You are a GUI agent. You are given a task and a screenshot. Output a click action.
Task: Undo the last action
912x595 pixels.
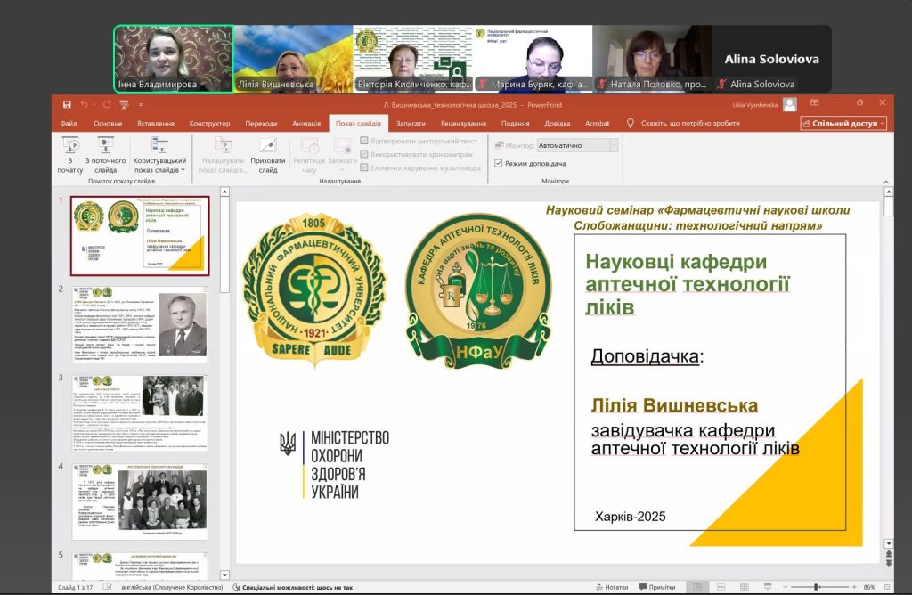click(85, 105)
